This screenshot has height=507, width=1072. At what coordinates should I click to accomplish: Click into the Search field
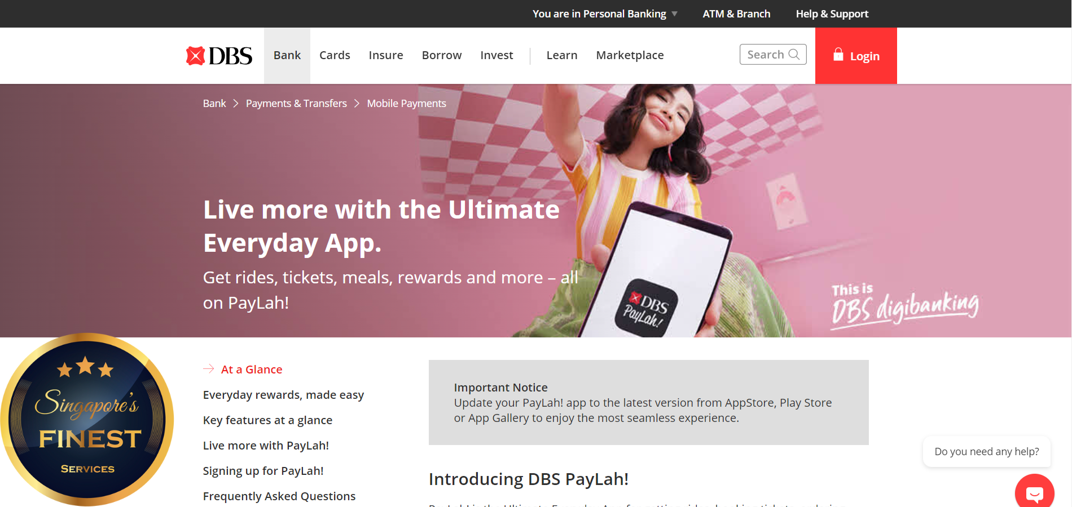(x=765, y=55)
